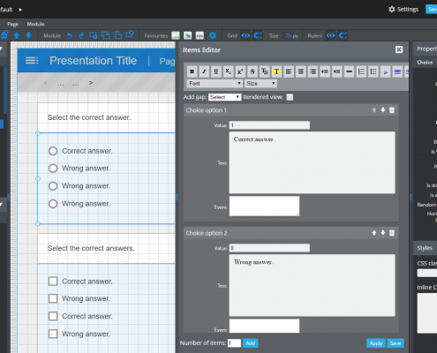
Task: Click the Add items button
Action: pyautogui.click(x=251, y=343)
